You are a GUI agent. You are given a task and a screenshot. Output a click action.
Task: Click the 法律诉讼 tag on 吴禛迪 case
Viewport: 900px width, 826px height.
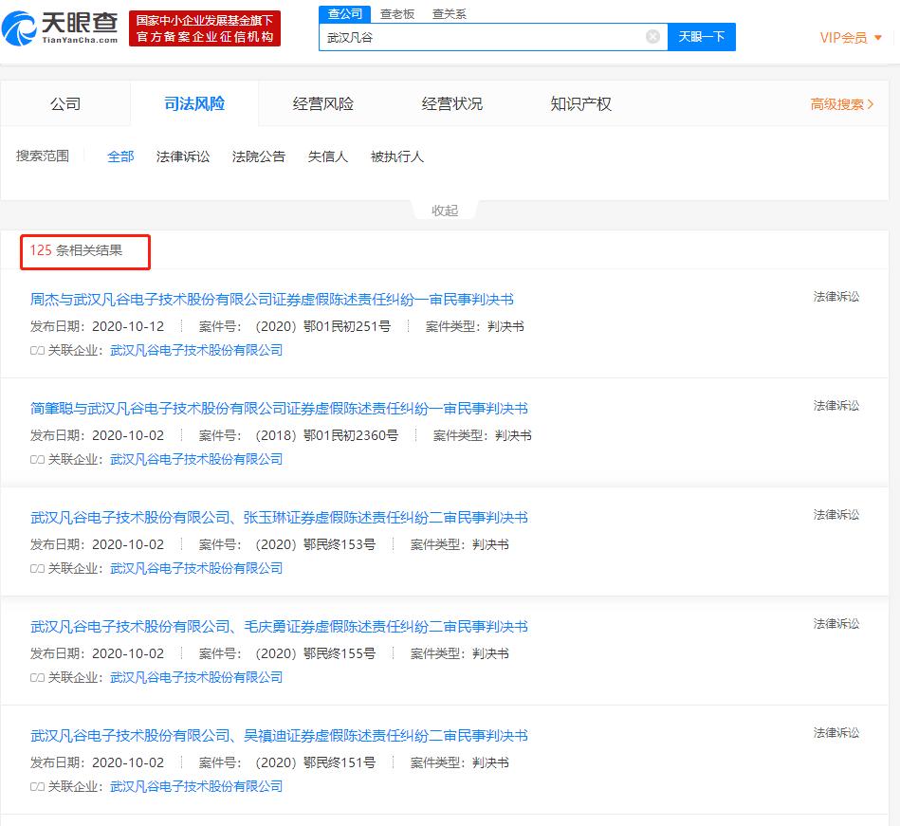coord(836,733)
